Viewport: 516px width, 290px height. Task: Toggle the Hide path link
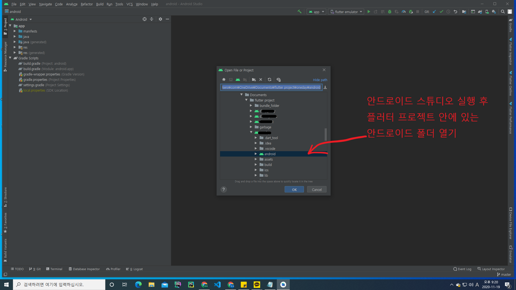tap(320, 80)
